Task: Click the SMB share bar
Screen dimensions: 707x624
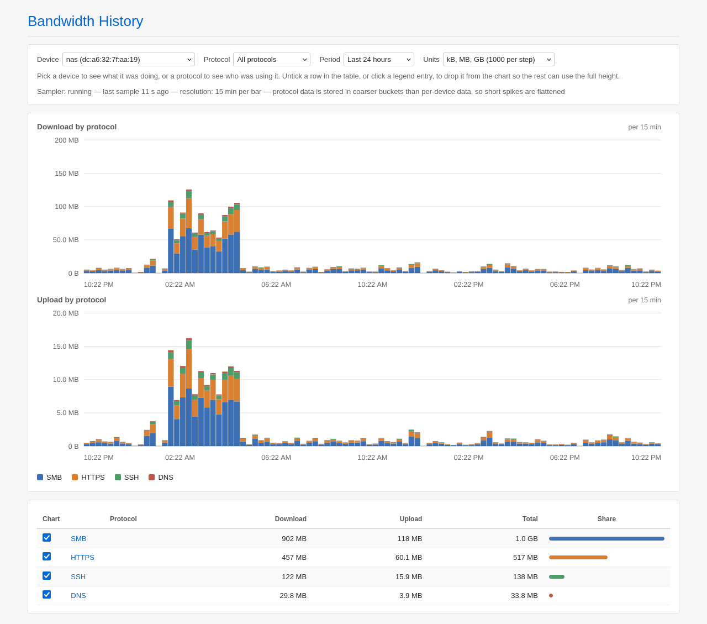Action: coord(606,539)
